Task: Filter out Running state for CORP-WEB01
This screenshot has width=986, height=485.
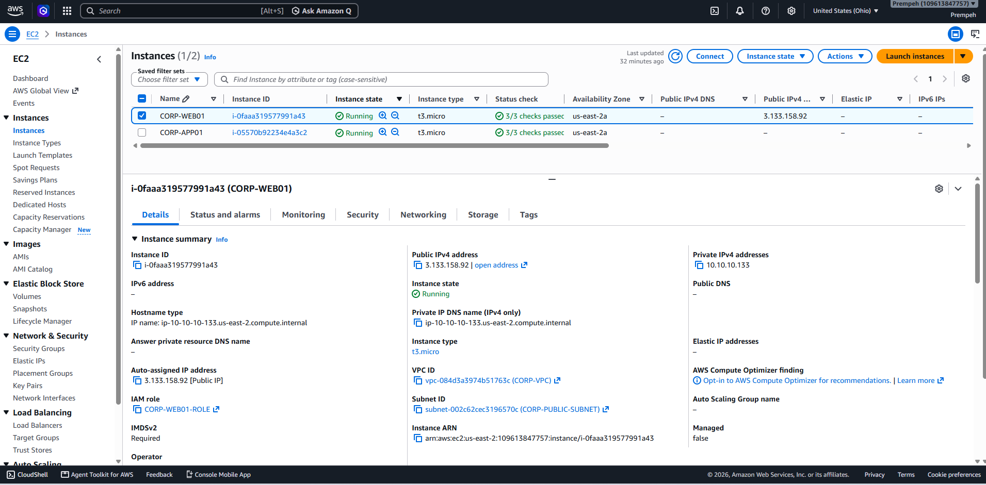Action: tap(395, 115)
